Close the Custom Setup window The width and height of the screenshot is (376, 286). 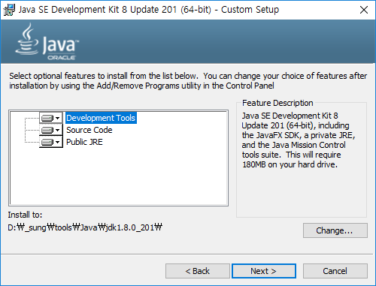[364, 10]
